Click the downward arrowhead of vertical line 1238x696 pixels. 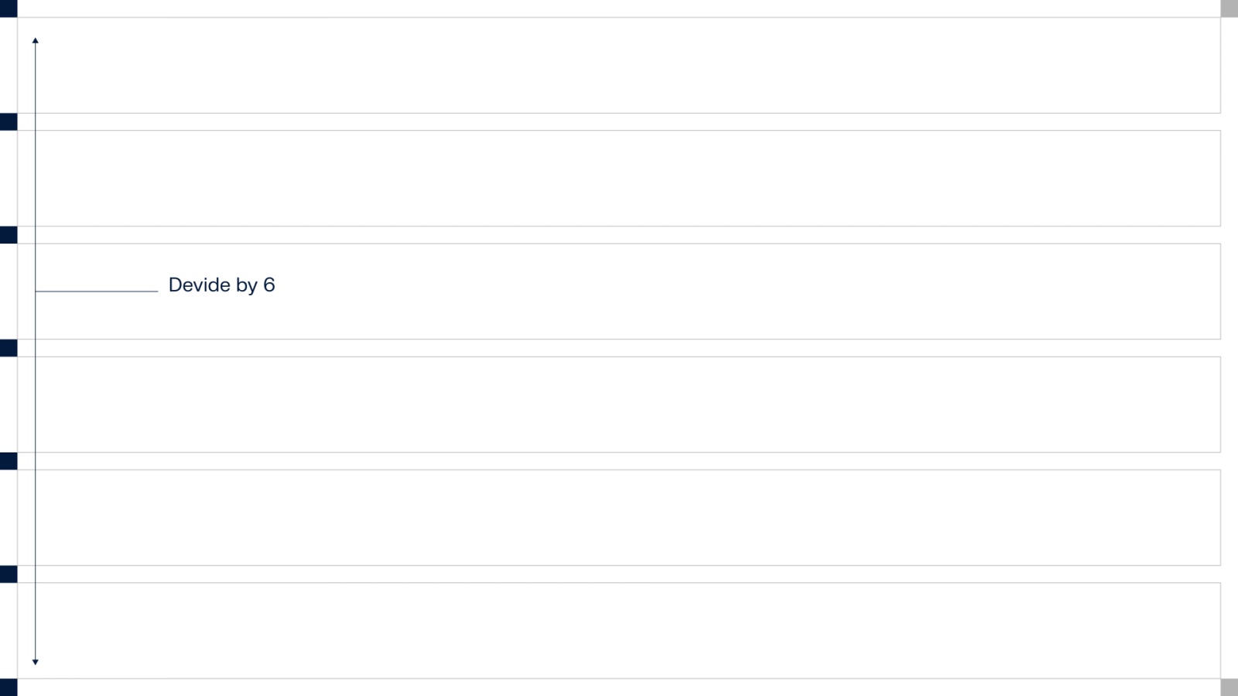35,662
